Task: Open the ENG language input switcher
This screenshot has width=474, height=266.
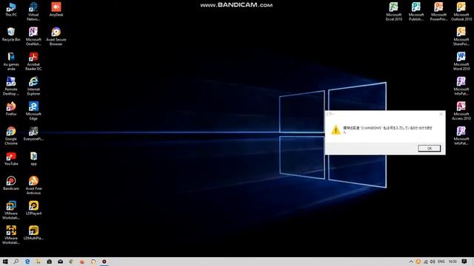Action: (441, 262)
